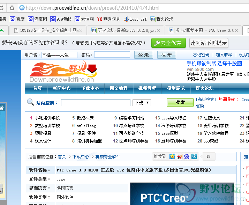
Task: Open the 高级搜索 link
Action: [206, 100]
